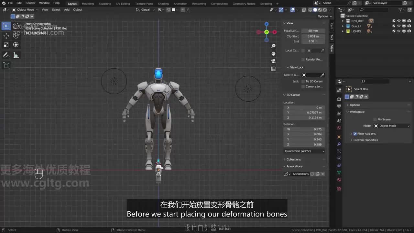Uncheck the Filter Add-ons checkbox

355,134
